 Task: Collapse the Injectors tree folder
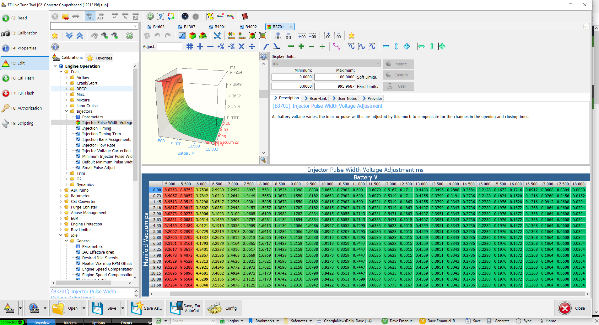[67, 111]
